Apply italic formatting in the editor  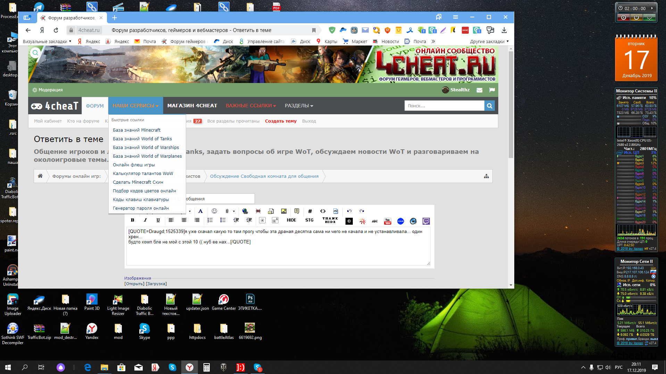pyautogui.click(x=145, y=220)
